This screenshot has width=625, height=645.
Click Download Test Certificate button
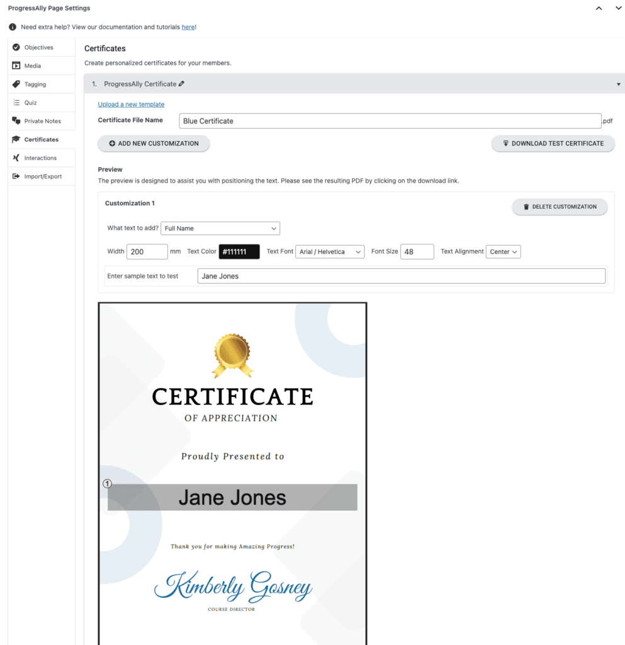tap(553, 144)
